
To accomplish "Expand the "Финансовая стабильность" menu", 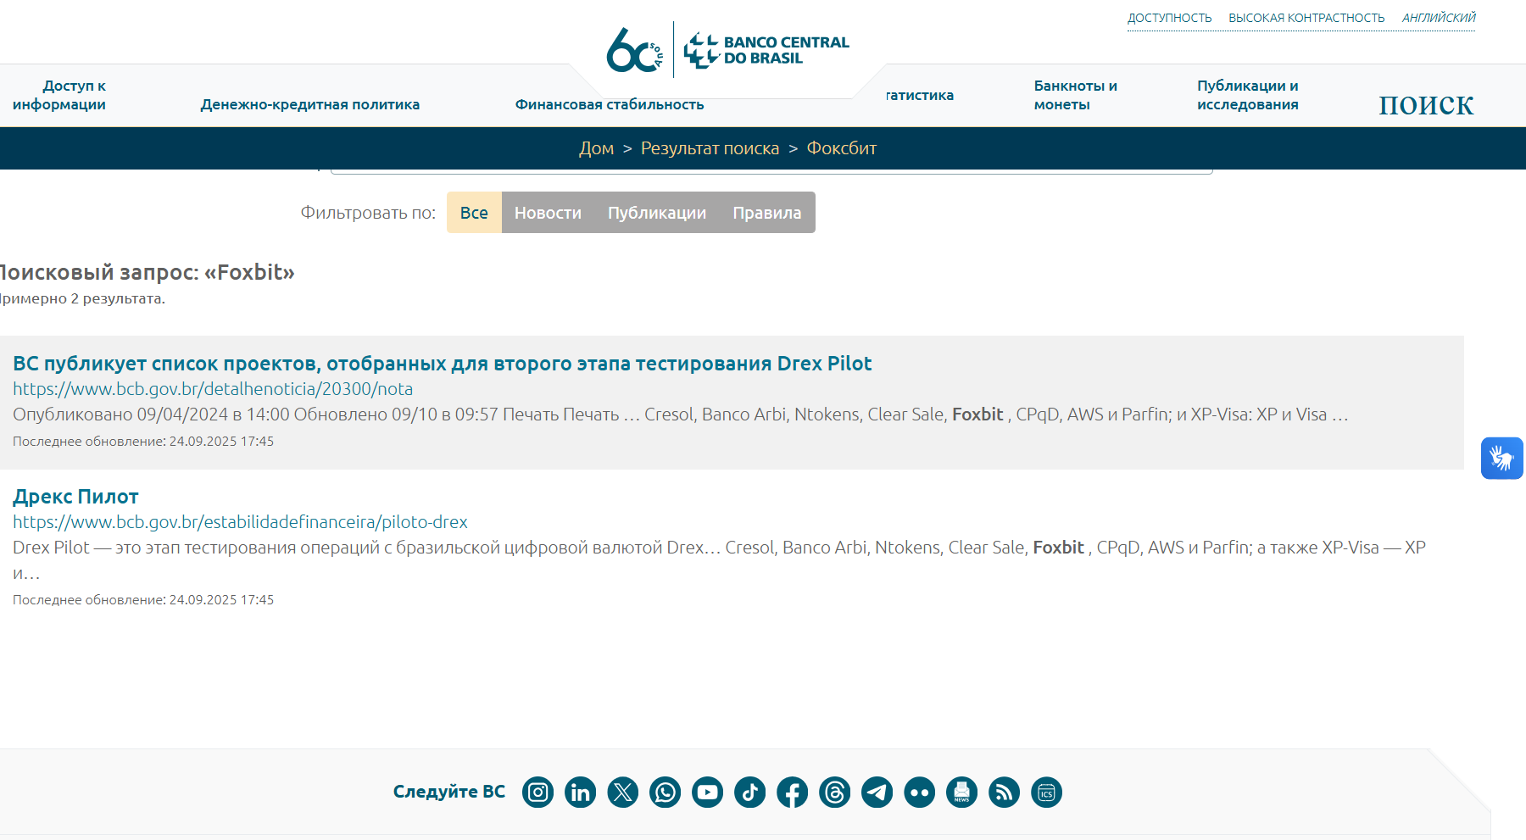I will pos(609,104).
